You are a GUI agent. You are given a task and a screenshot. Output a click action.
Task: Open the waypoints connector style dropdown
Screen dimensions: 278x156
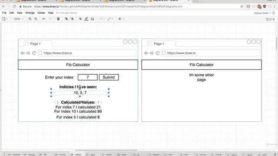(110, 19)
